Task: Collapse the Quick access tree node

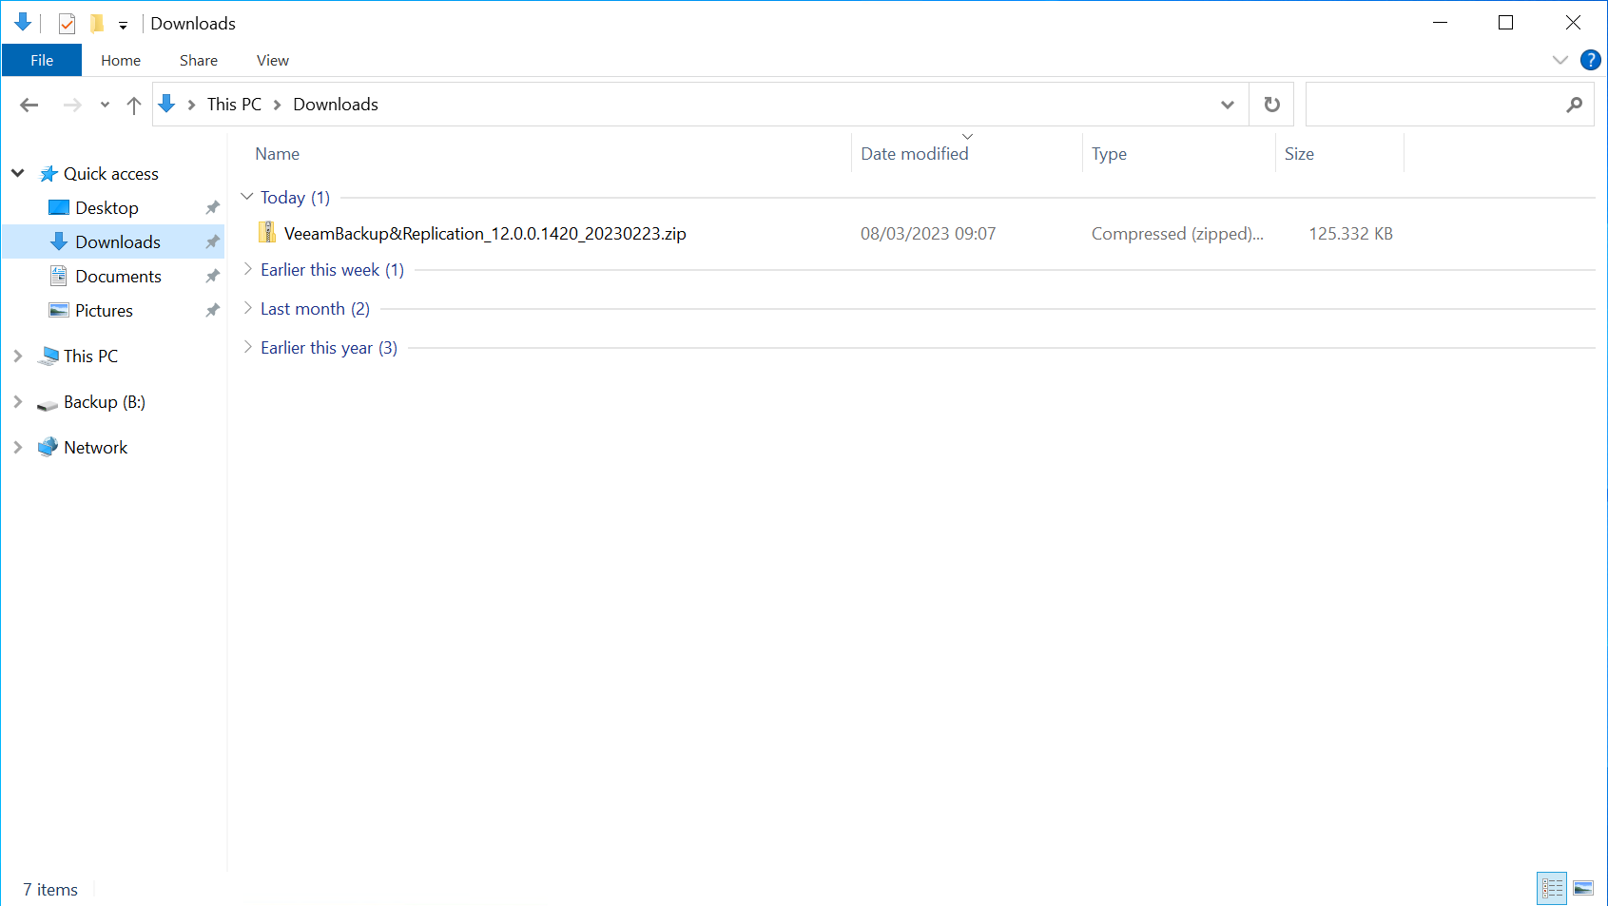Action: coord(18,173)
